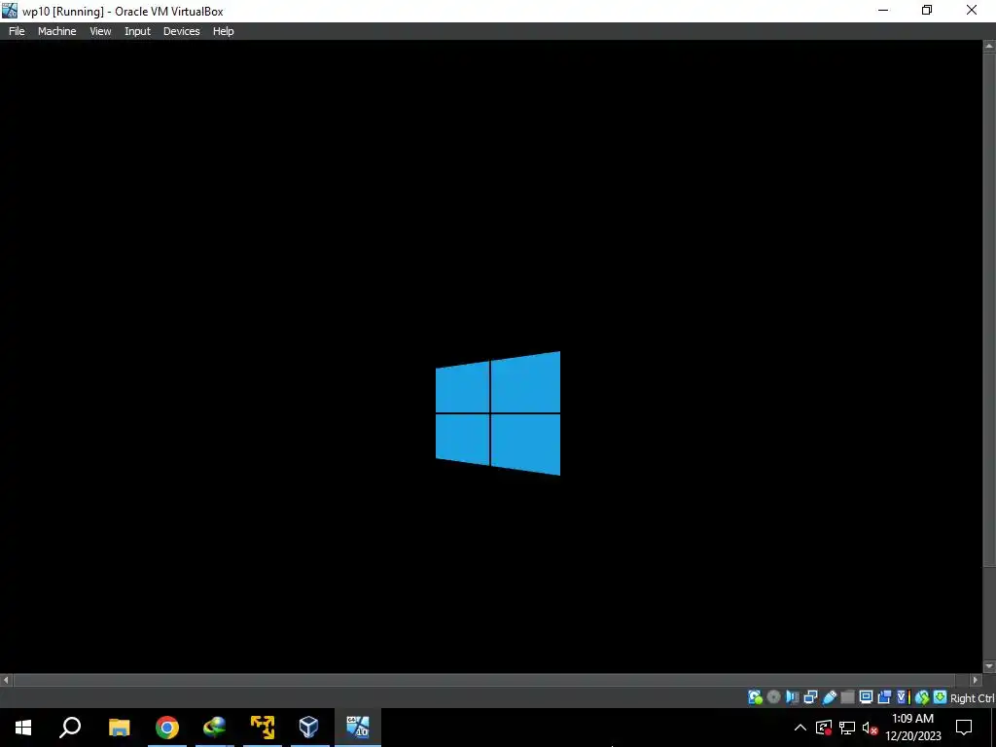Click the hard disk activity status icon
This screenshot has width=996, height=747.
click(755, 697)
